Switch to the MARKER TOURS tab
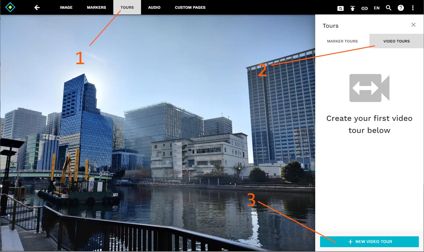Viewport: 424px width, 252px height. coord(342,41)
